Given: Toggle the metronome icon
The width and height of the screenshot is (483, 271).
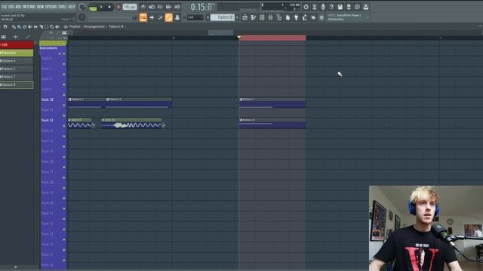Looking at the screenshot, I should (143, 7).
